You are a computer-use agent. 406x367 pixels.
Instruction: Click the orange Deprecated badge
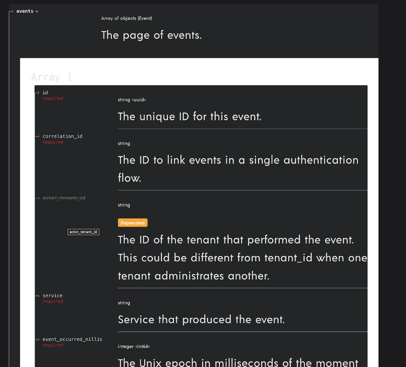(133, 223)
